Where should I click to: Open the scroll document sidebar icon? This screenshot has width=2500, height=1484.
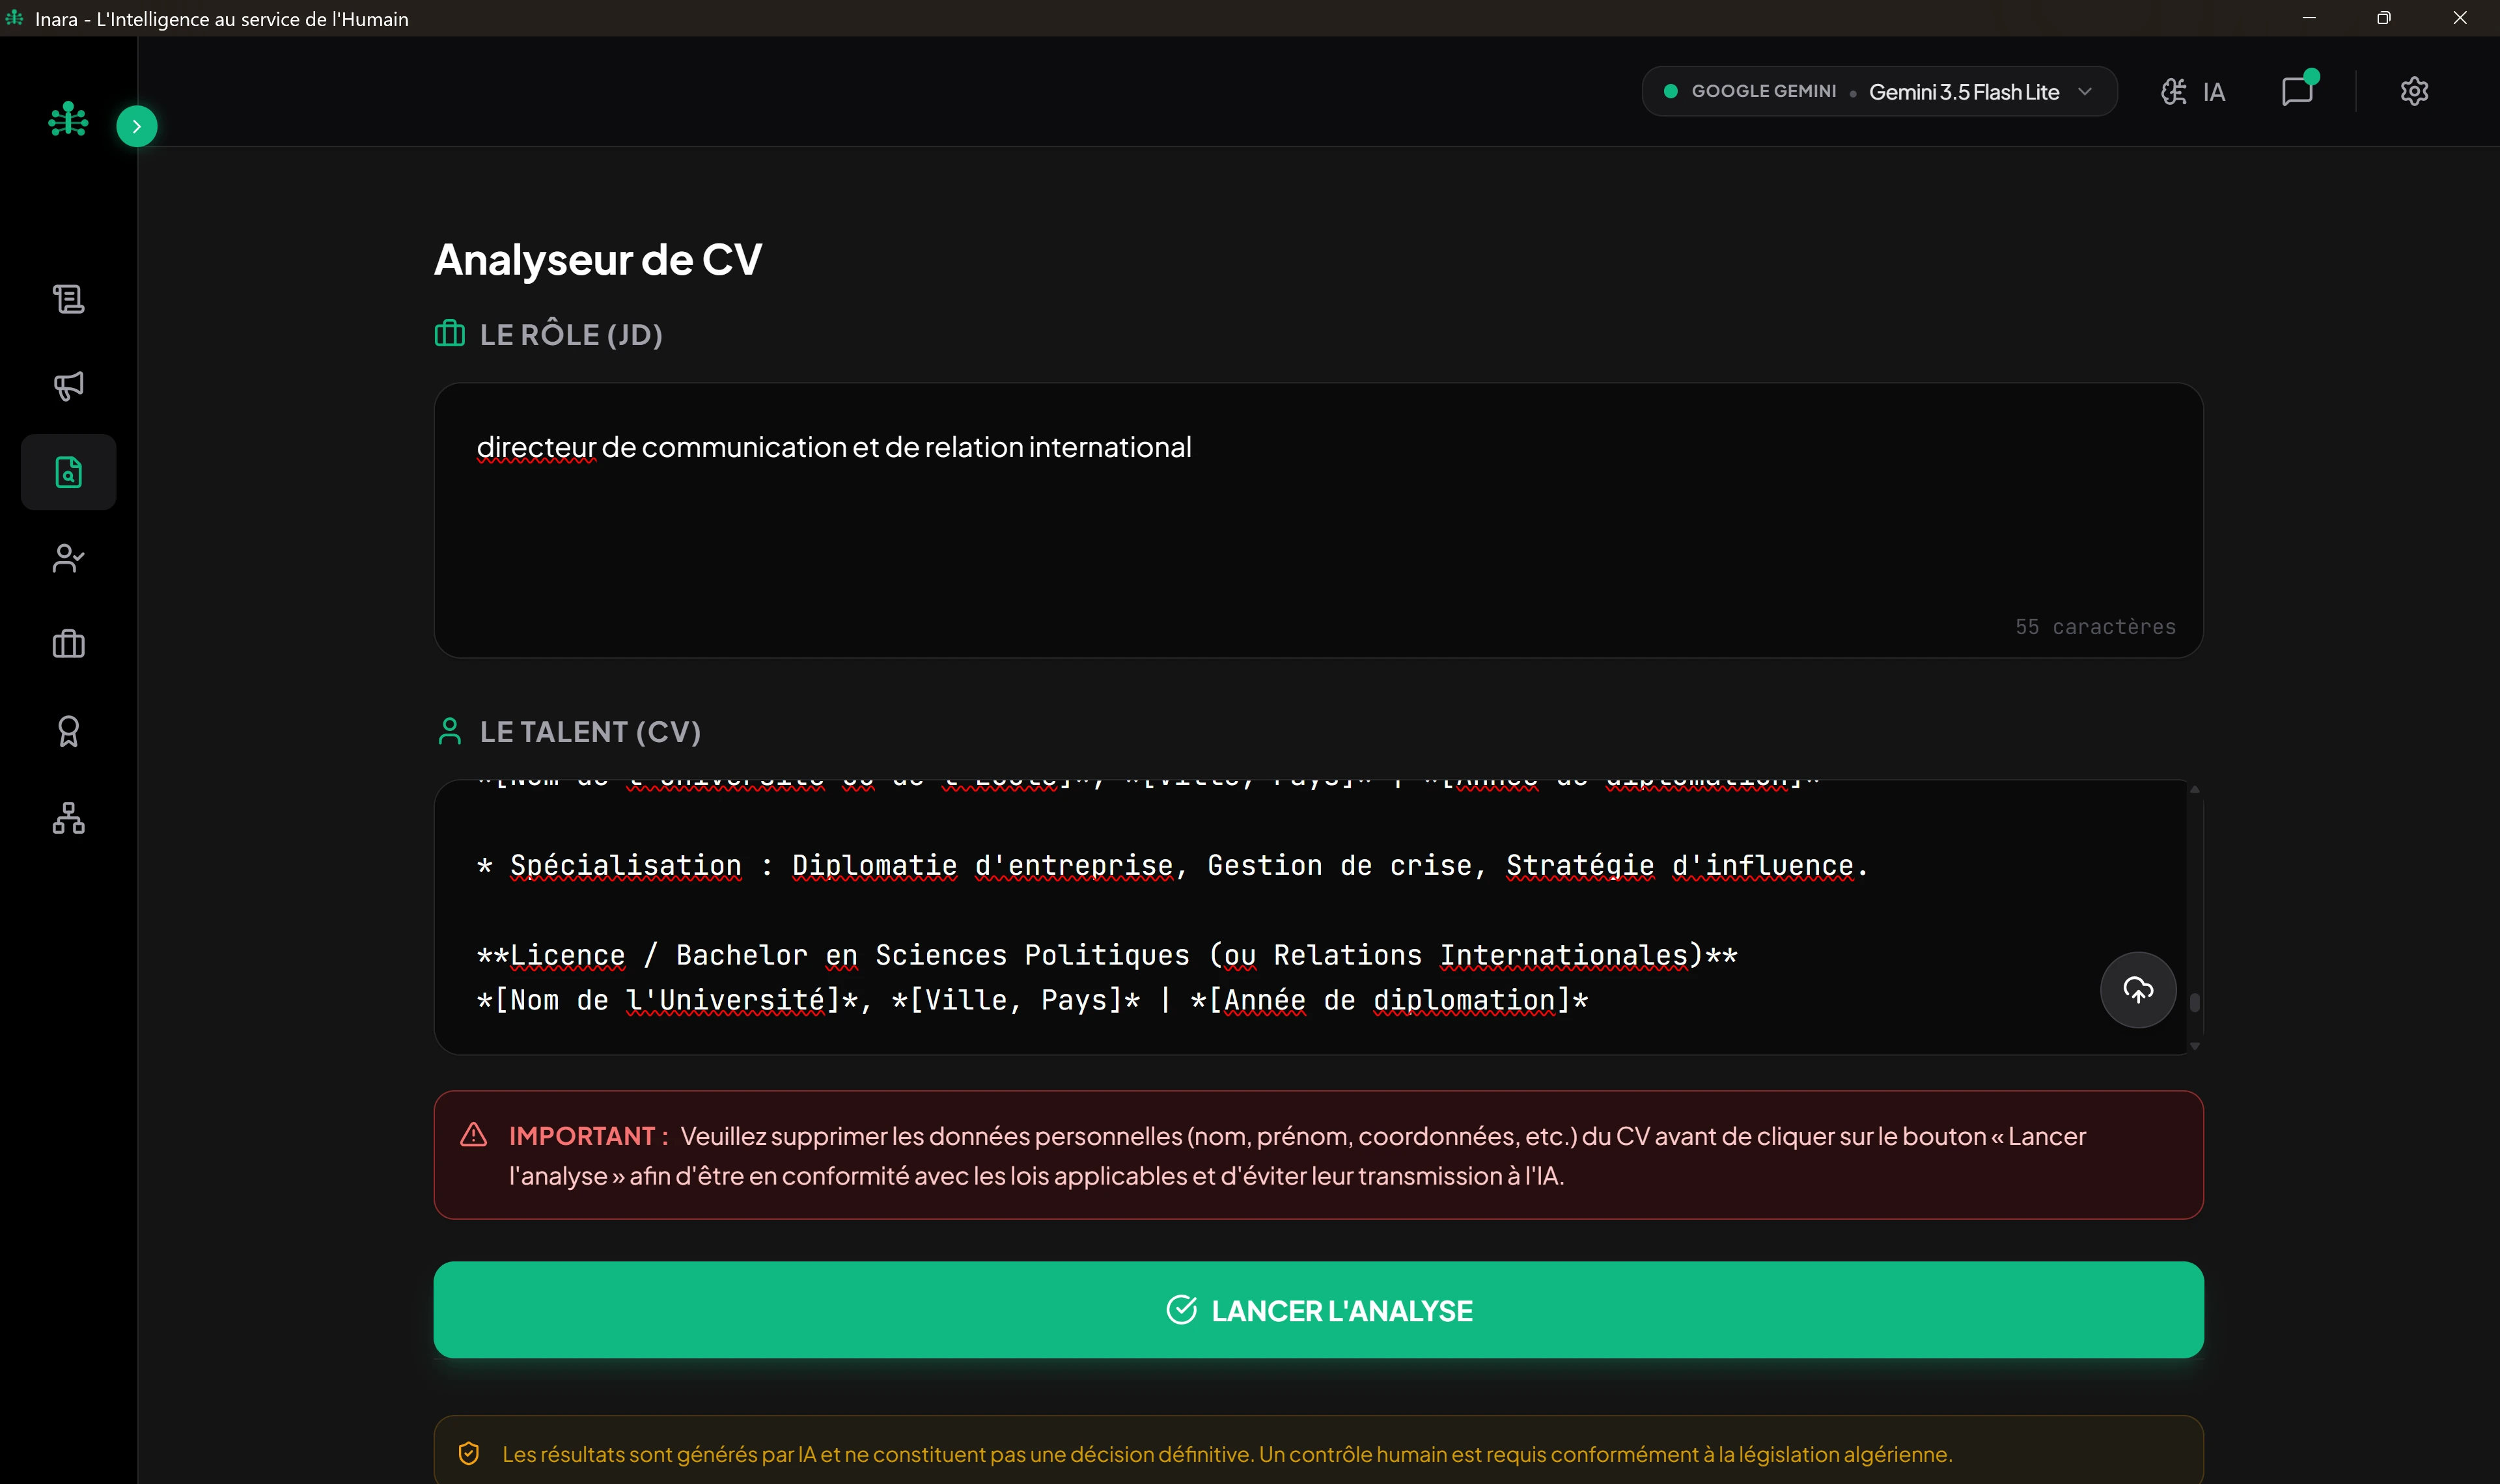pyautogui.click(x=68, y=298)
